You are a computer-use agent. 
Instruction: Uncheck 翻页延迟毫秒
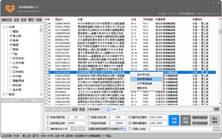pyautogui.click(x=130, y=117)
